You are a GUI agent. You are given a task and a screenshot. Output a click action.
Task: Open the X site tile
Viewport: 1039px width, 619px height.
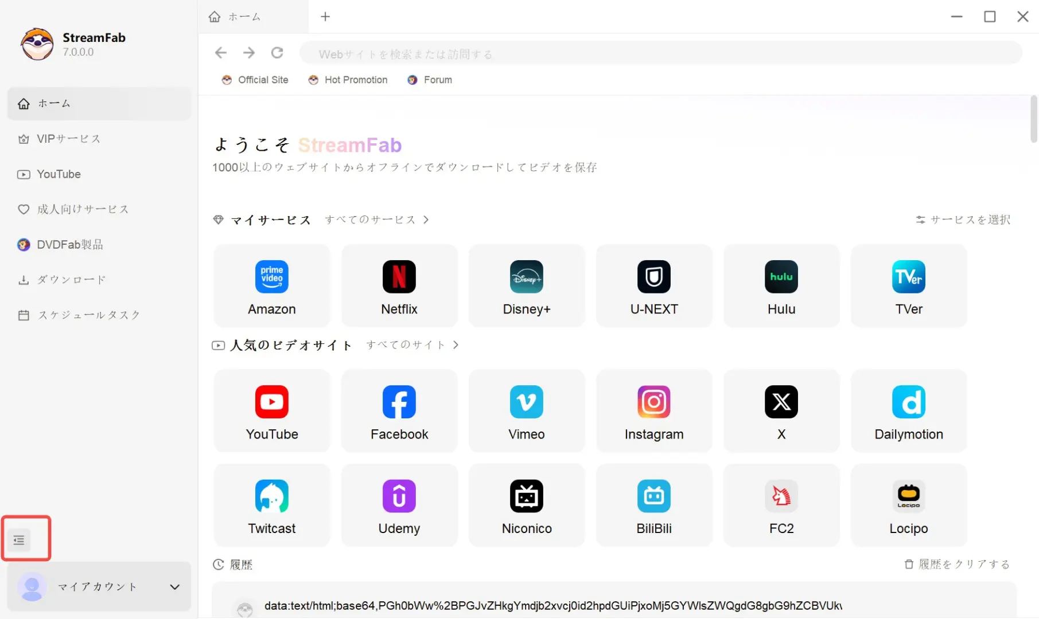pos(781,411)
